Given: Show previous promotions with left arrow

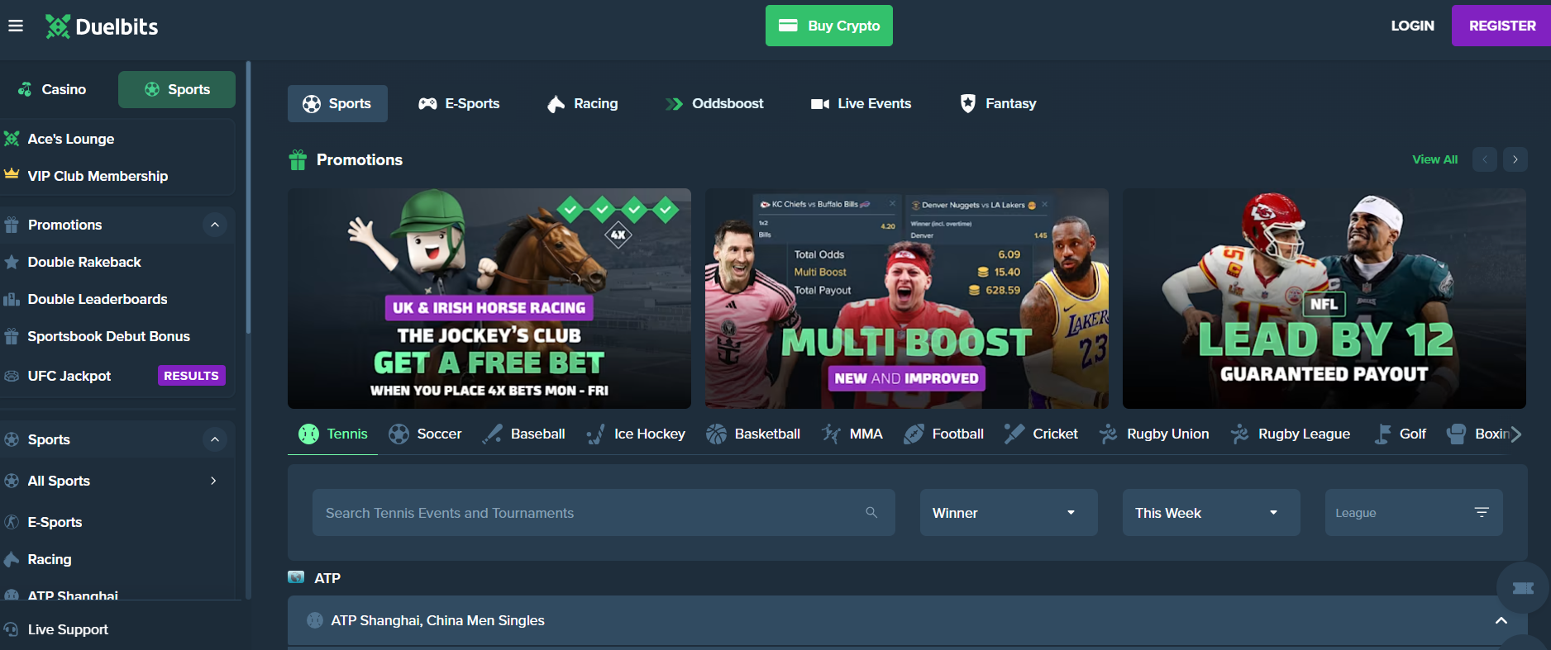Looking at the screenshot, I should click(x=1485, y=159).
